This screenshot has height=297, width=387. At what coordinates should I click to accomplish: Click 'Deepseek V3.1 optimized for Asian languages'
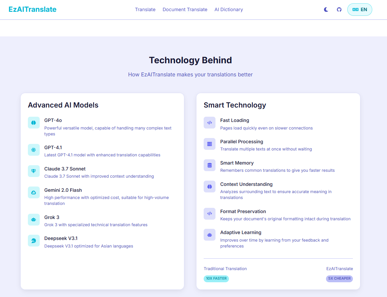pyautogui.click(x=89, y=246)
